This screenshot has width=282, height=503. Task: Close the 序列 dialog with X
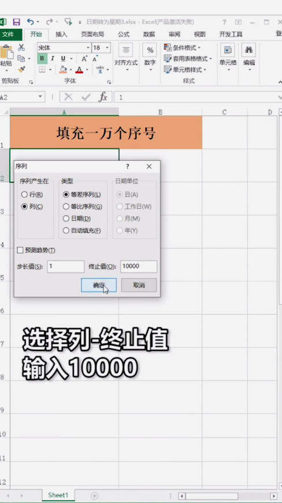pyautogui.click(x=149, y=167)
